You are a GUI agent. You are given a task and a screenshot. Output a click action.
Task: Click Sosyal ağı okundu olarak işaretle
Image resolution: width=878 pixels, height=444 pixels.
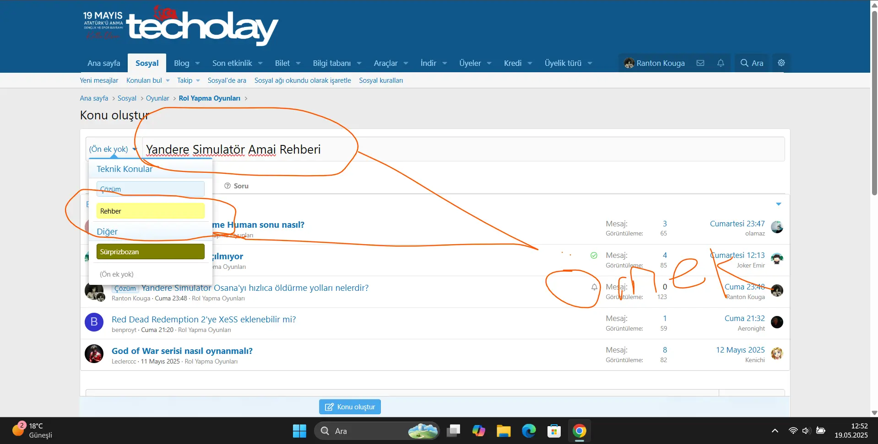click(303, 80)
